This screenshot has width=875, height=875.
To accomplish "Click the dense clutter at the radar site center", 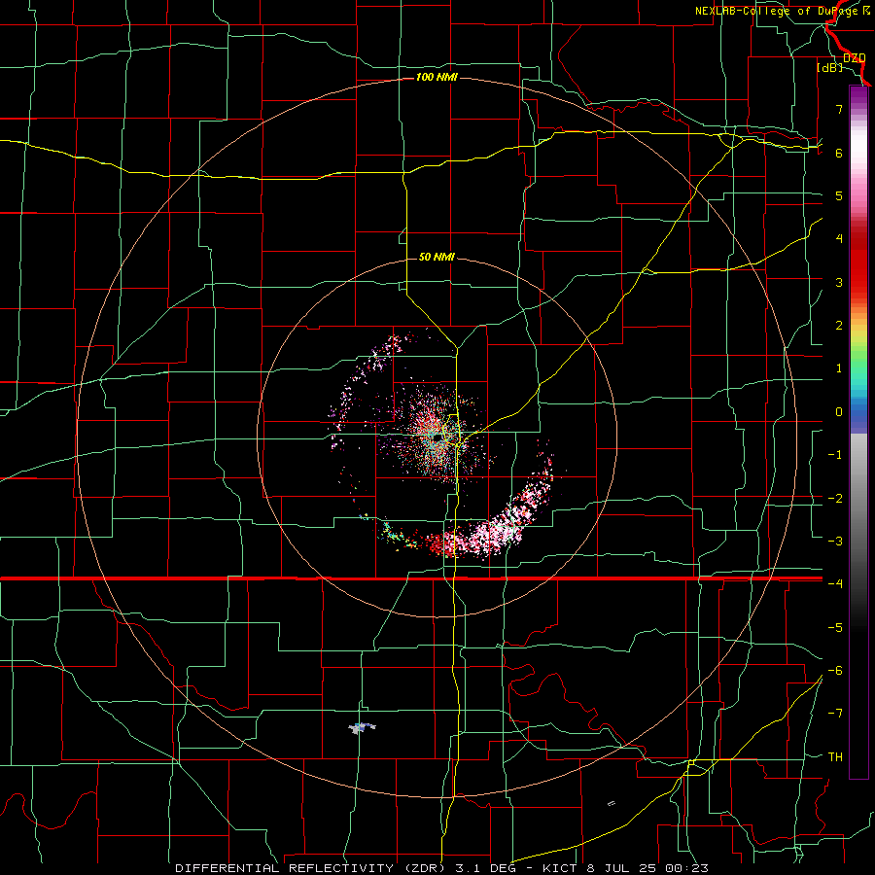I will click(x=437, y=437).
